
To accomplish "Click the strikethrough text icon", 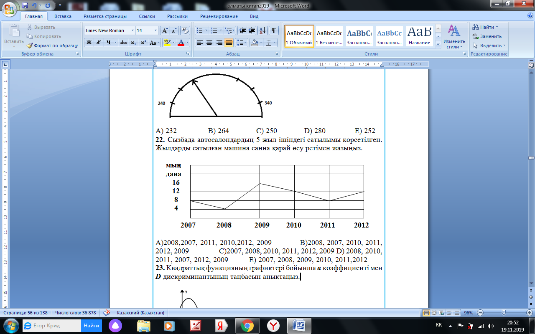I will (123, 43).
